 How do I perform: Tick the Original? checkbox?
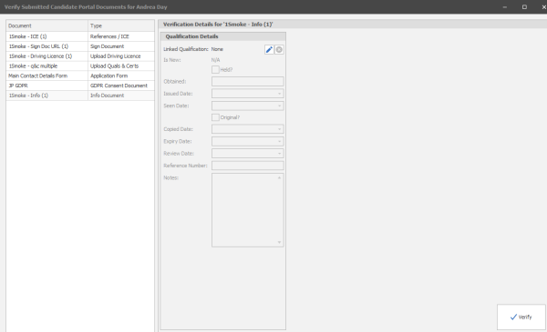tap(215, 117)
